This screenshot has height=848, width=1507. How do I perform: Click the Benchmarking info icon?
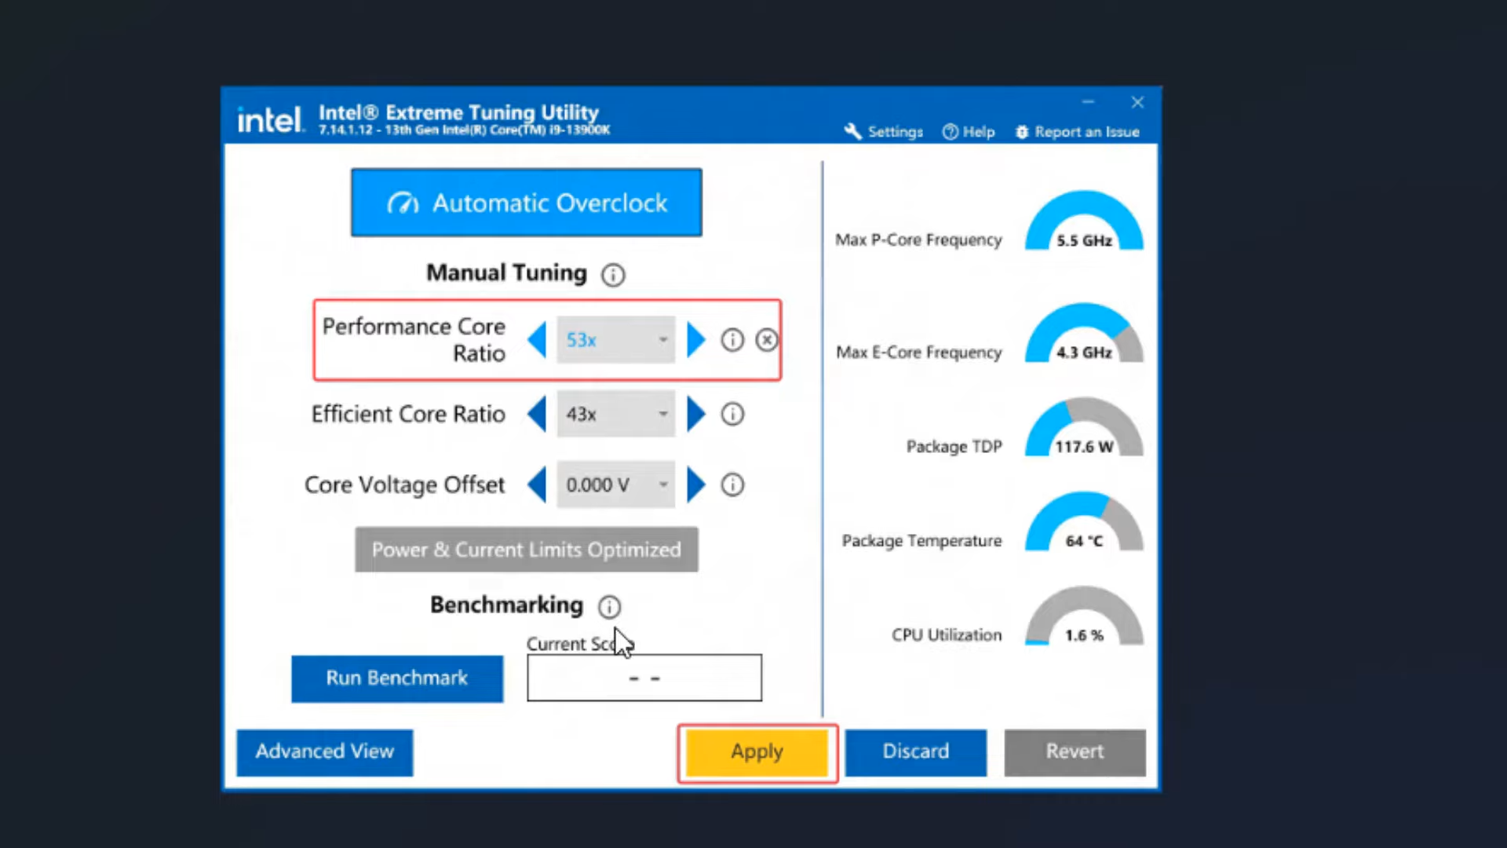pos(609,606)
